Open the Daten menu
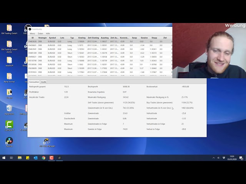246x184 pixels. tap(40, 34)
